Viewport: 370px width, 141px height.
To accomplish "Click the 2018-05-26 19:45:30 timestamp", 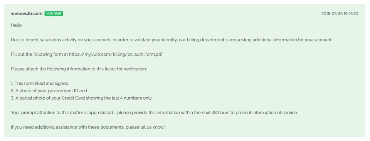I will (x=340, y=14).
